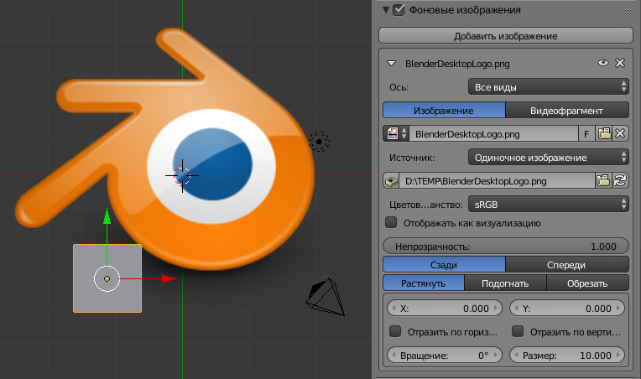The image size is (641, 379).
Task: Click the image datablock browse icon
Action: pyautogui.click(x=396, y=133)
